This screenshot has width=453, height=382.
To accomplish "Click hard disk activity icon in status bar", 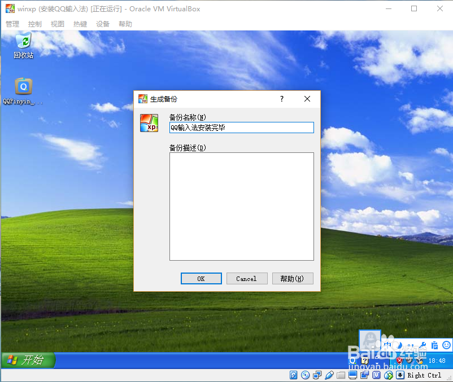I will click(293, 375).
